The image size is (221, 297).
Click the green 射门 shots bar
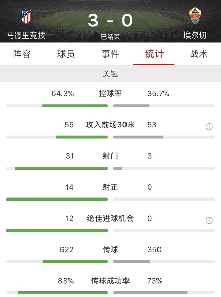pos(61,168)
